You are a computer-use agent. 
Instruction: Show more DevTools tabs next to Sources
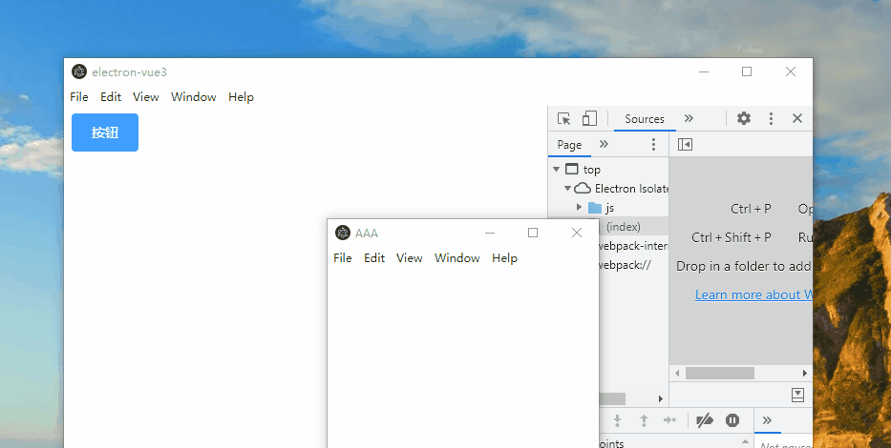pyautogui.click(x=689, y=118)
